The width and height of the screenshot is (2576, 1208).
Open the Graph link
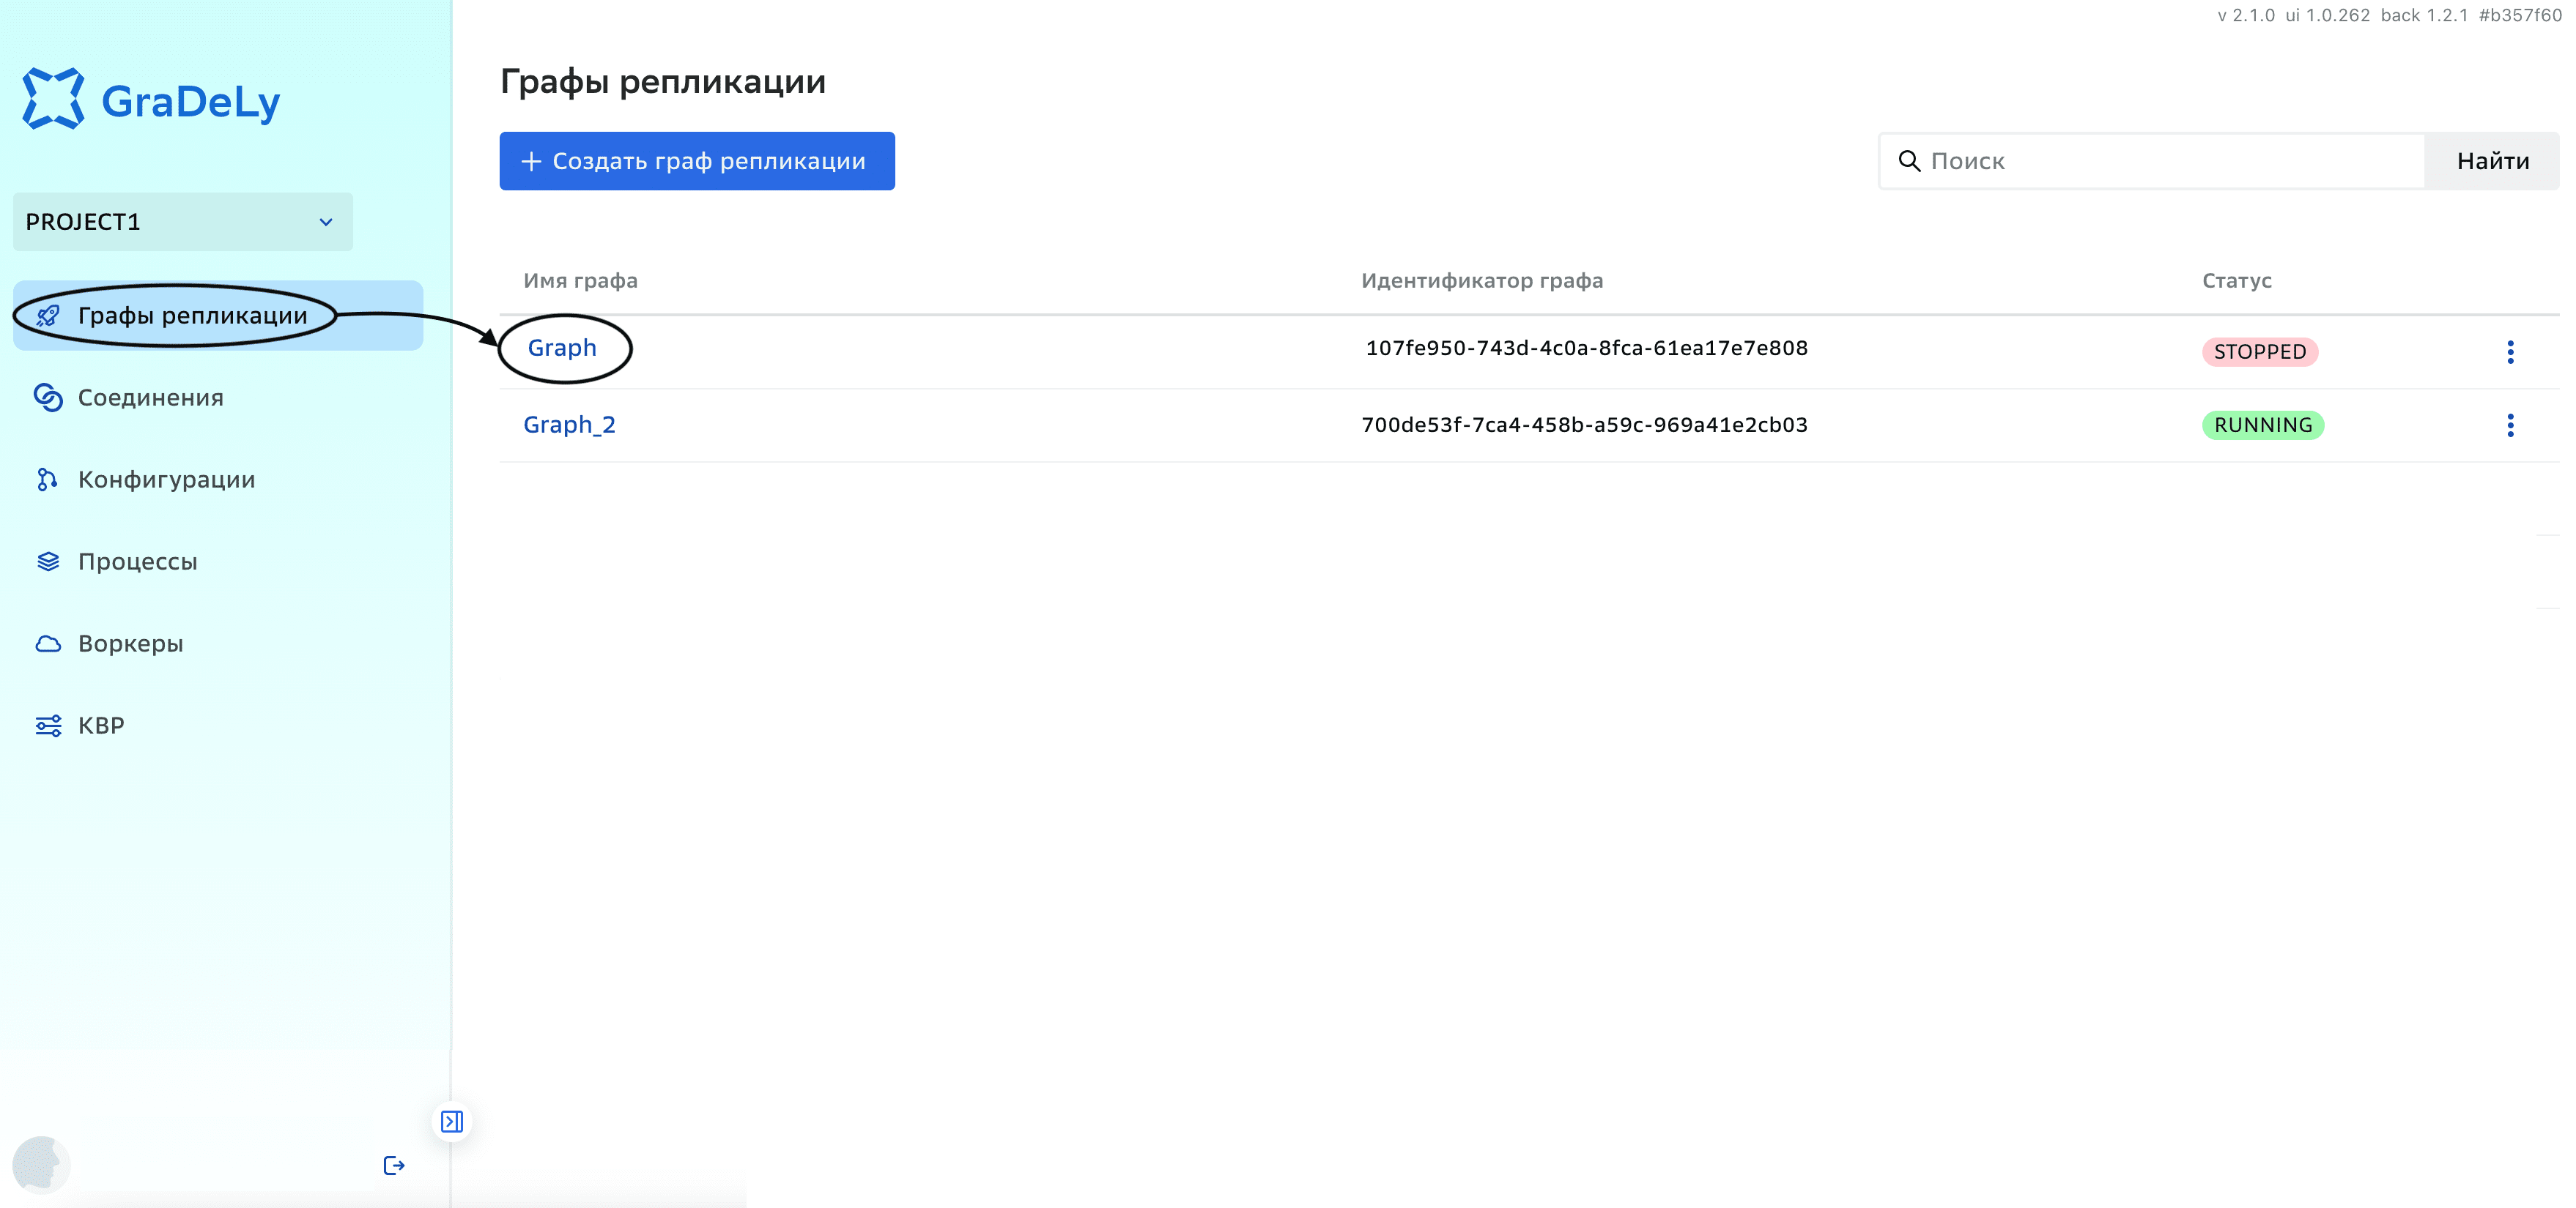(x=562, y=348)
